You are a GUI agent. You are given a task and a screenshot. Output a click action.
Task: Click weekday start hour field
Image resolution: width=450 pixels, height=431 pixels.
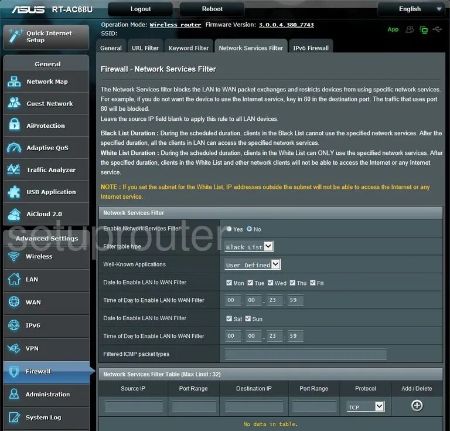click(x=233, y=300)
